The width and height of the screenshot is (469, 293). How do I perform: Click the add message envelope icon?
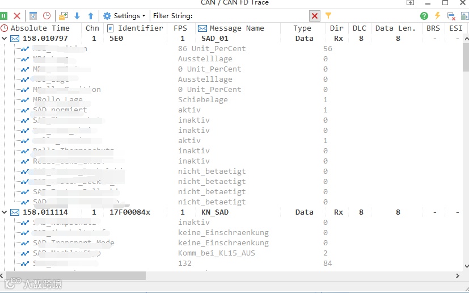tap(64, 16)
